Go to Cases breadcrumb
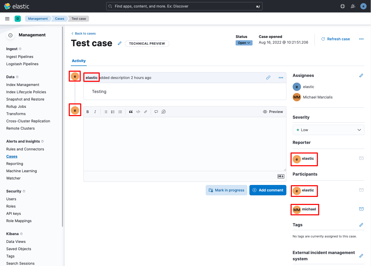Image resolution: width=371 pixels, height=266 pixels. [60, 19]
